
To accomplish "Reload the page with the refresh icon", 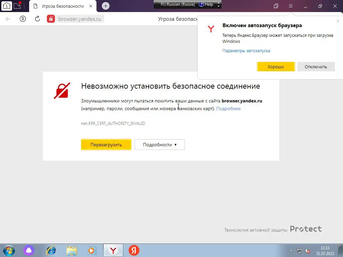I will [38, 19].
